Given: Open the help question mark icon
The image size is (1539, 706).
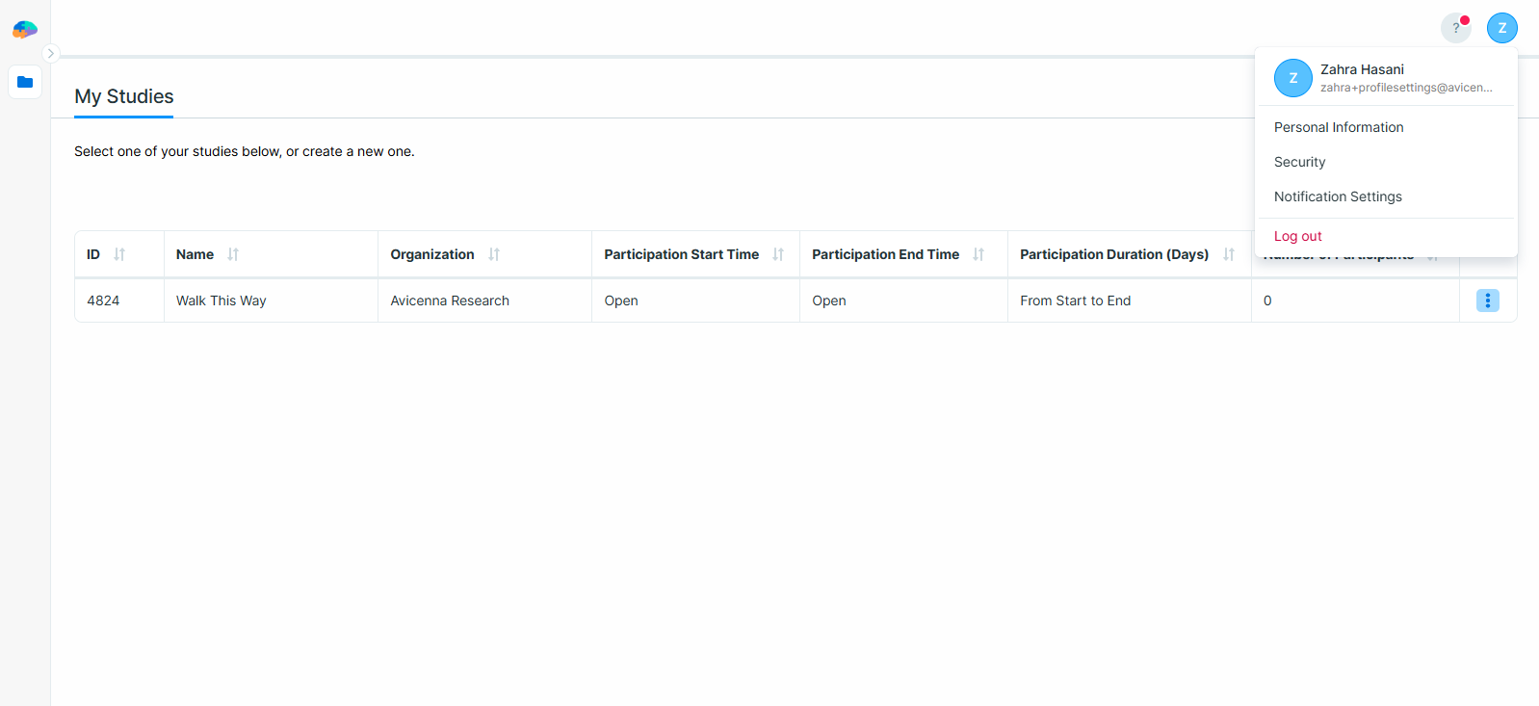Looking at the screenshot, I should (x=1455, y=28).
